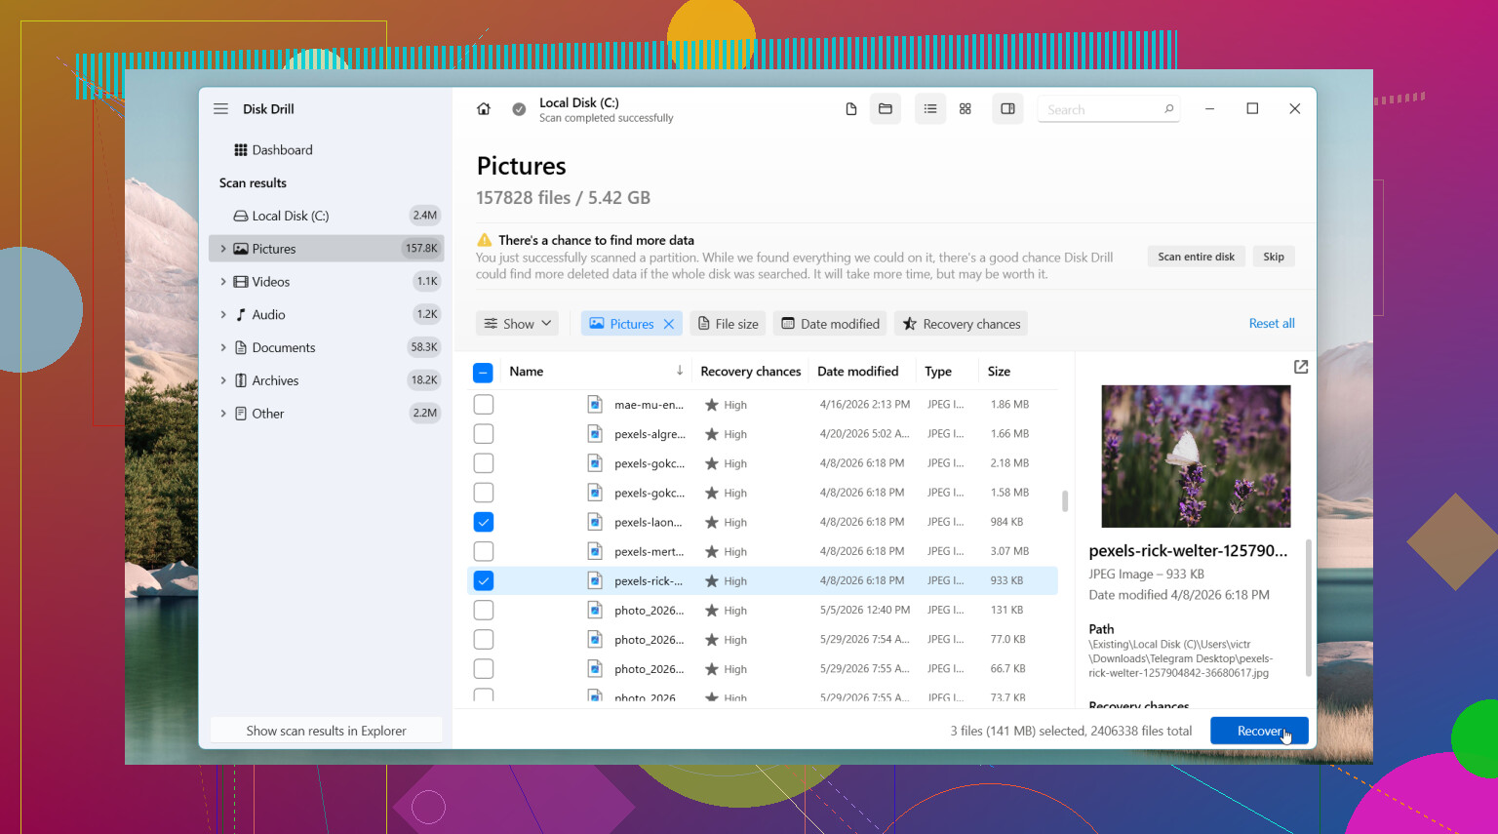Select the list view layout icon
Screen dimensions: 1498x834
tap(930, 109)
